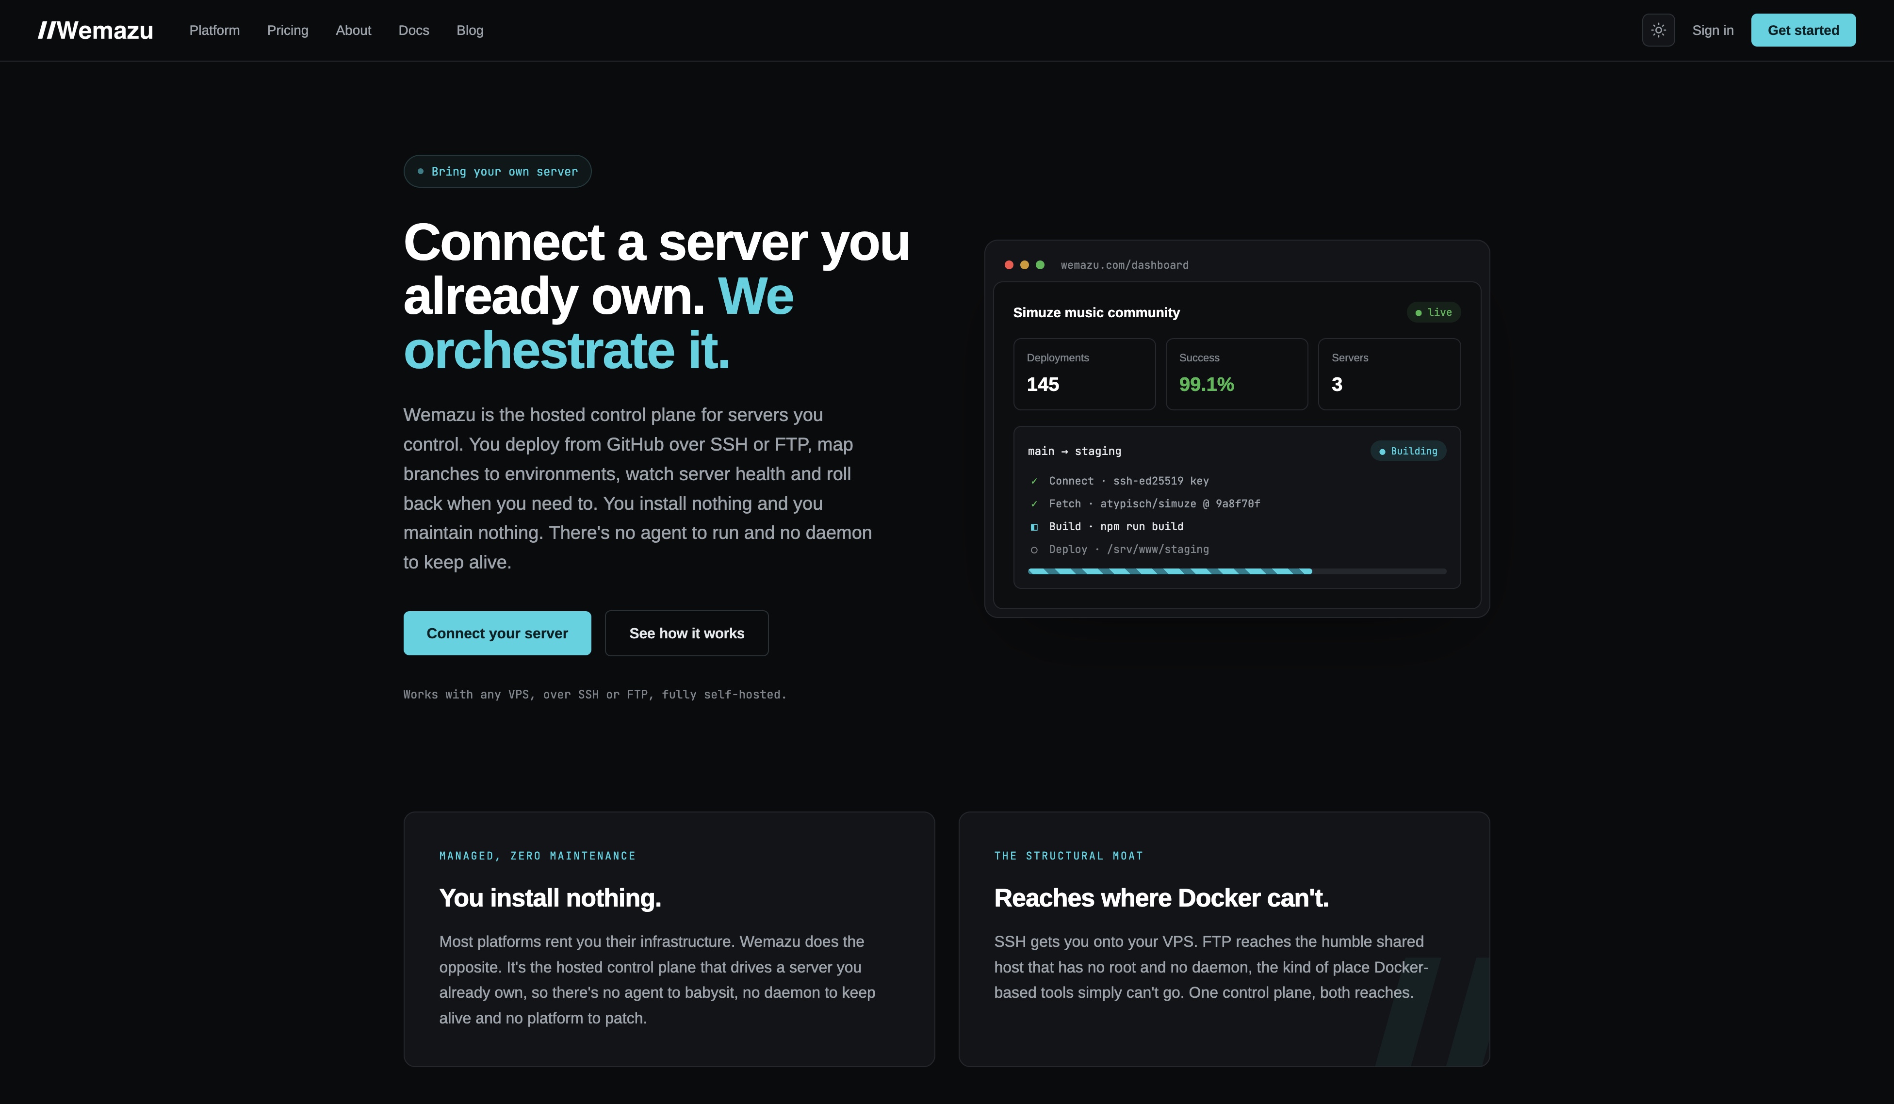The width and height of the screenshot is (1894, 1104).
Task: Click the Building status badge
Action: 1408,451
